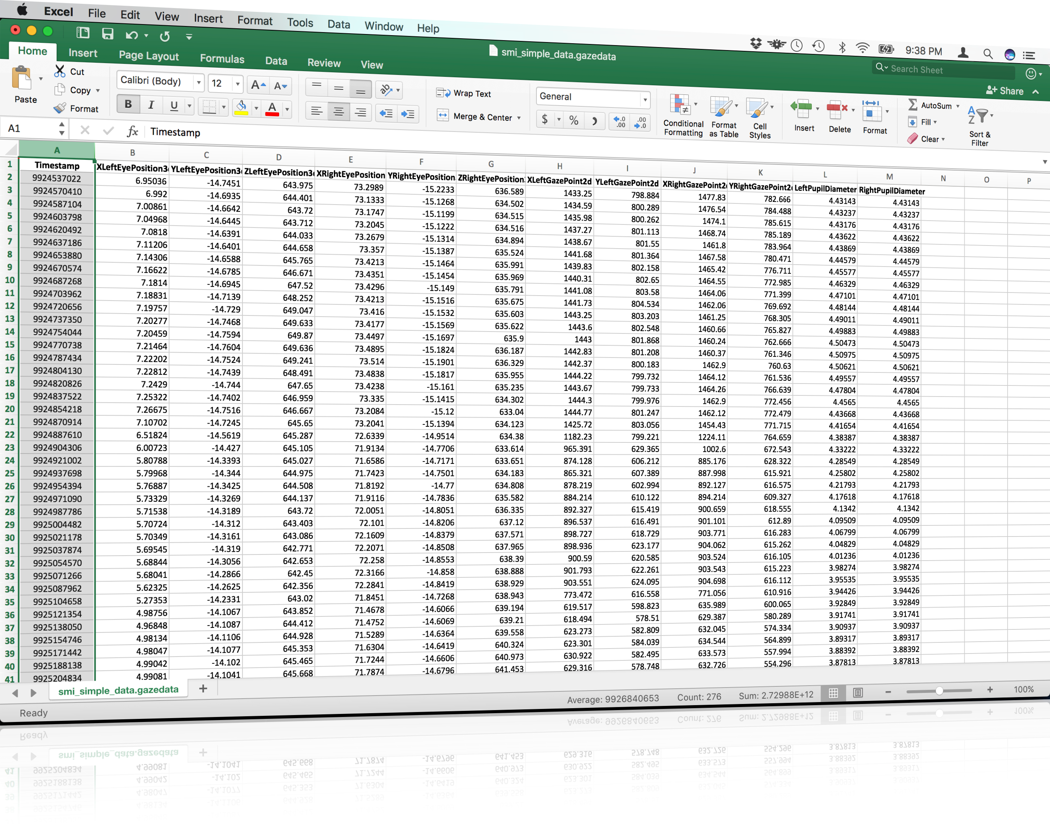Toggle Bold formatting

point(128,104)
